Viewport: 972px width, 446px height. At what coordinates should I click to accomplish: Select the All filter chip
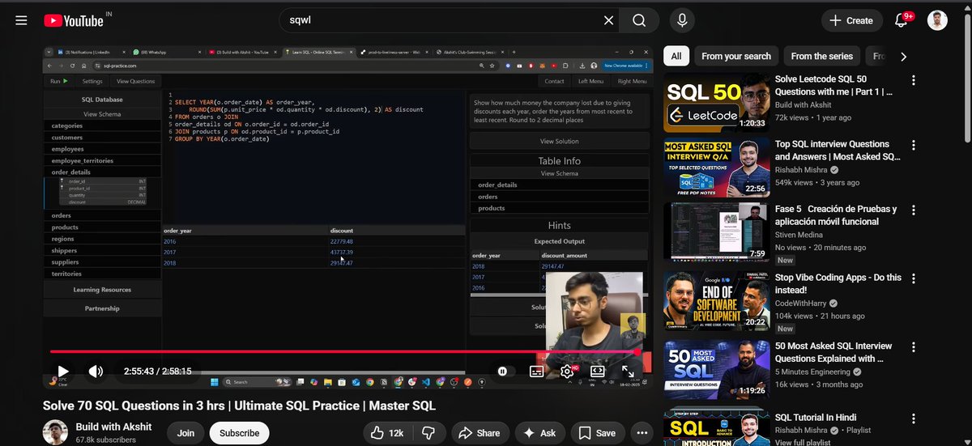[676, 56]
